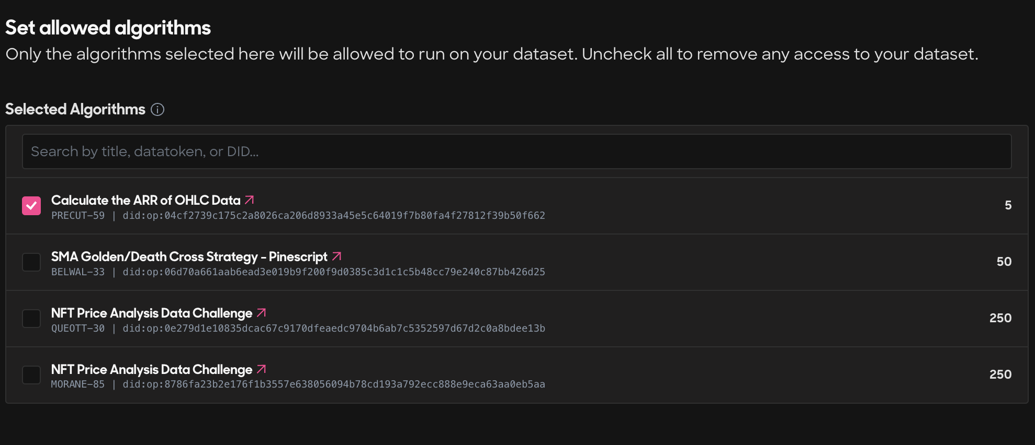Viewport: 1035px width, 445px height.
Task: Click the 250 value in the MORANE-85 row
Action: [x=1000, y=374]
